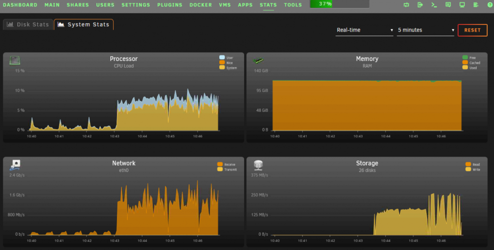
Task: Click the Processor chip icon
Action: (x=15, y=60)
